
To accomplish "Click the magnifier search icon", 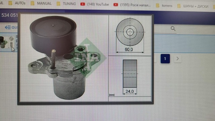I will pyautogui.click(x=173, y=29).
